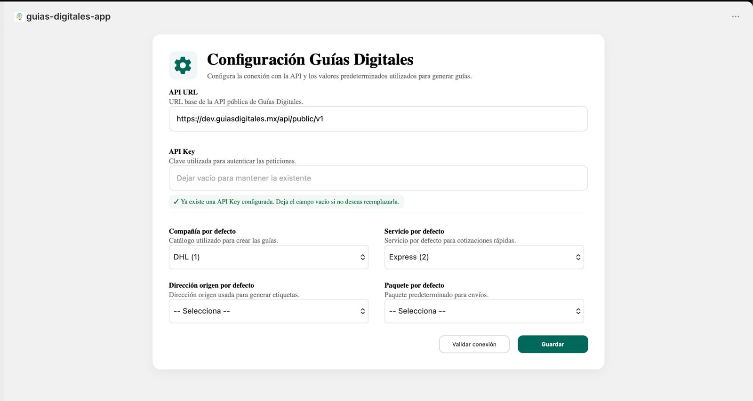This screenshot has width=753, height=401.
Task: Click 'Paquete predeterminado para envíos' text
Action: click(x=436, y=295)
